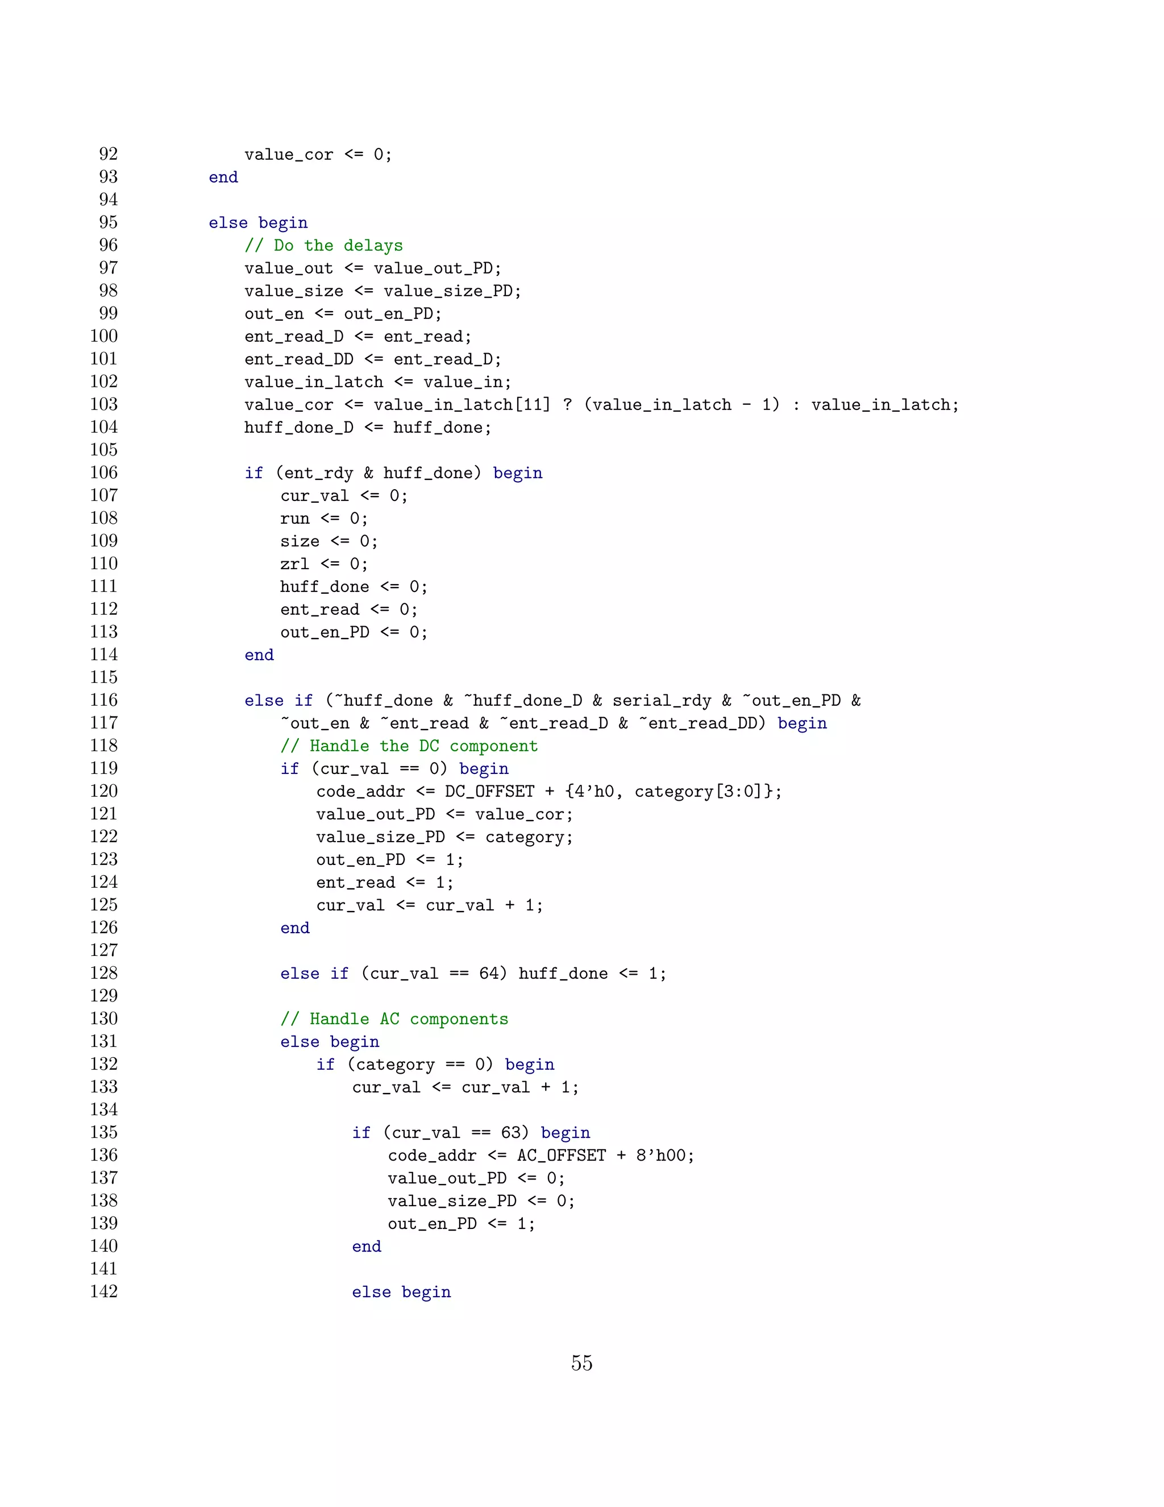
Task: Click "if (category == 0) begin"
Action: (435, 1065)
